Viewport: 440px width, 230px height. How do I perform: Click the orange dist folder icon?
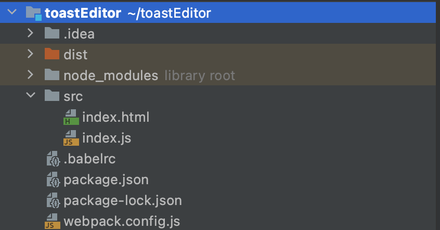(x=52, y=54)
